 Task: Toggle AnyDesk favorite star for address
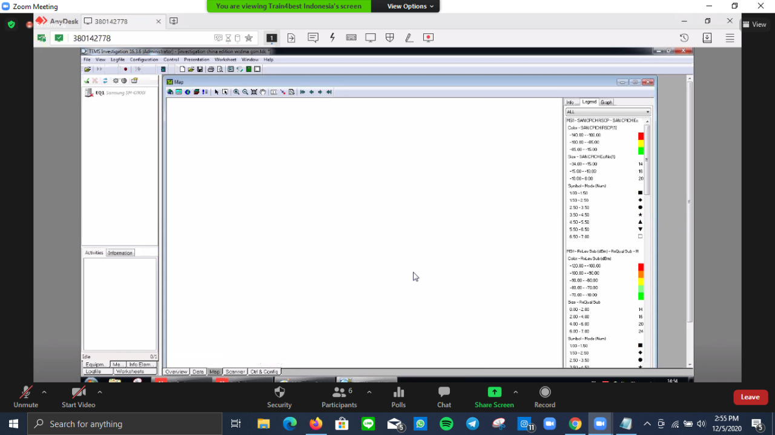pyautogui.click(x=249, y=38)
